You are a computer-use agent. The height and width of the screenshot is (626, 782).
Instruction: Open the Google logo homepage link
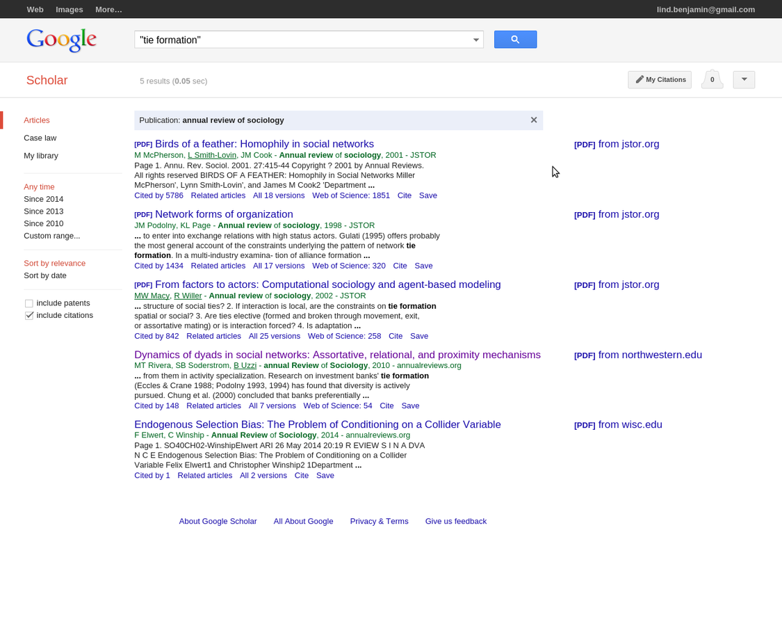point(61,40)
